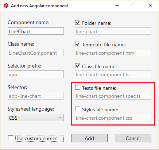Click the line-chart.component.html template field
159x150 pixels.
click(x=113, y=53)
